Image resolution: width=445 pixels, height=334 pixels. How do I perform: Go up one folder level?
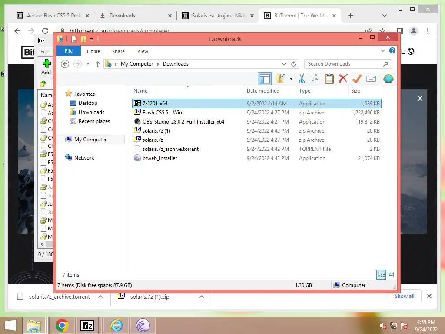98,64
